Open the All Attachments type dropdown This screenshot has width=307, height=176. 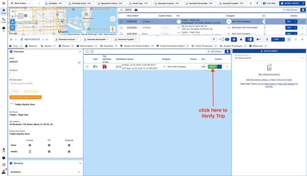(x=269, y=58)
